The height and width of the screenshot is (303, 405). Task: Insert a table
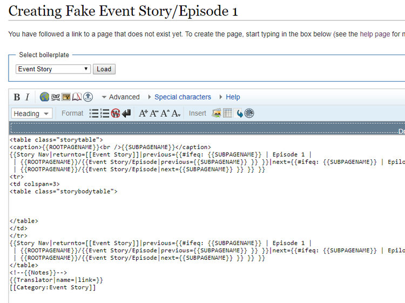pos(228,113)
